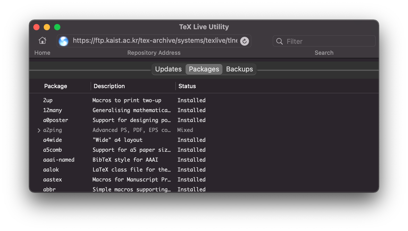The width and height of the screenshot is (408, 231).
Task: Click the magnifying glass search icon
Action: (x=279, y=41)
